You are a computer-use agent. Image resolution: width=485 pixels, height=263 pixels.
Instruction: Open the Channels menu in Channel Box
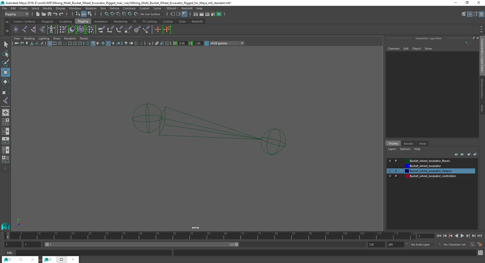[393, 49]
